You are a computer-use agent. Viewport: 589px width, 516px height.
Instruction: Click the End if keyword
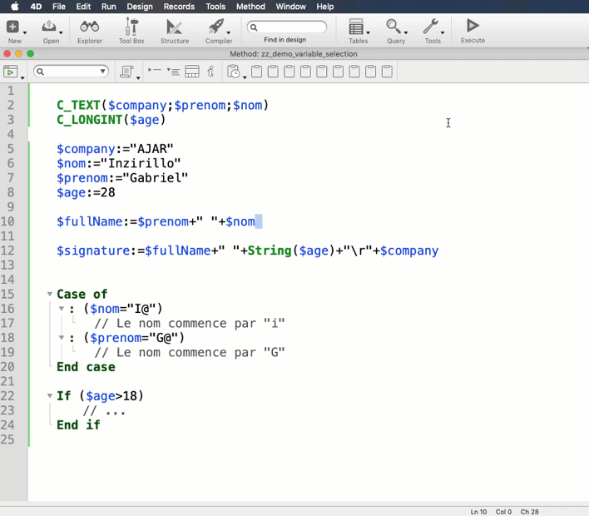78,425
